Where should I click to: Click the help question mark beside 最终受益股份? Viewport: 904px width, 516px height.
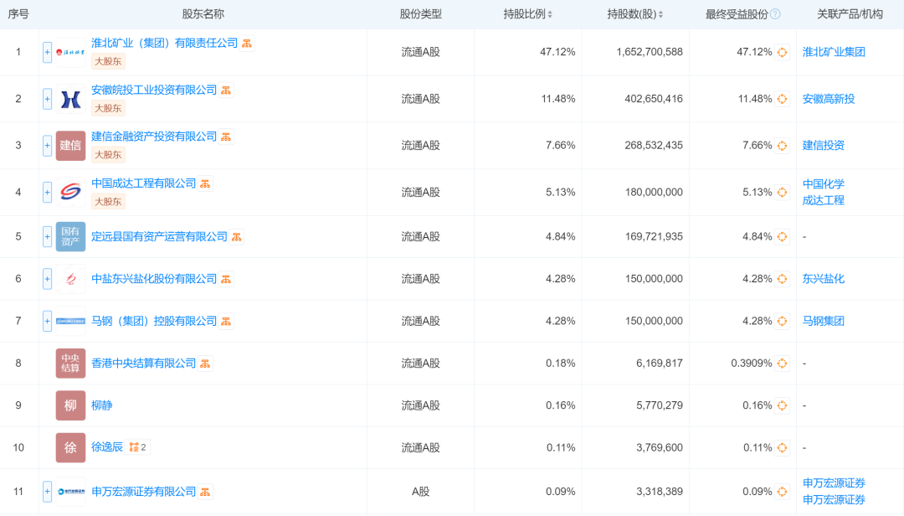(775, 14)
